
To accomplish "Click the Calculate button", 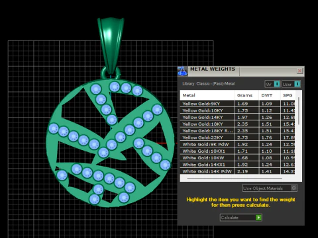I will pos(241,218).
